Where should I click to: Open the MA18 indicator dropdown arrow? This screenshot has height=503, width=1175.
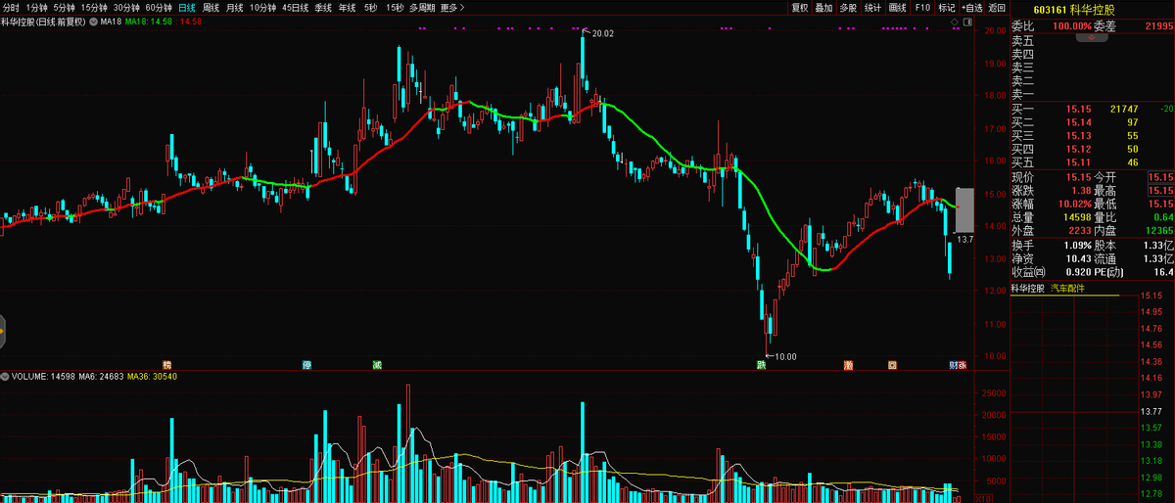point(93,21)
